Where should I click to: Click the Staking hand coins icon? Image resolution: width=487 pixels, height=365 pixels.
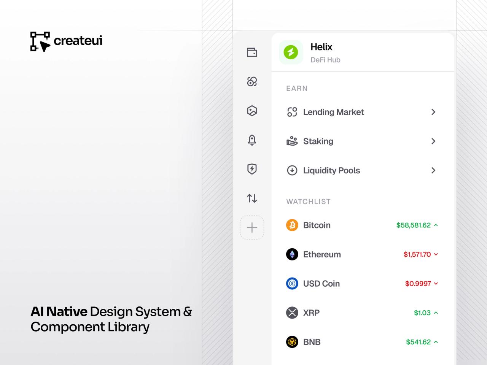point(292,141)
